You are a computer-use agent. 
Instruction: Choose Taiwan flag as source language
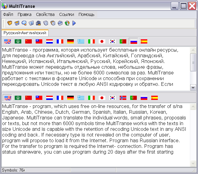[x=39, y=41]
